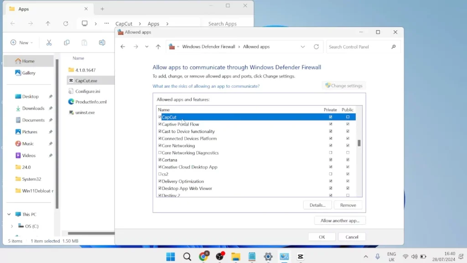Click the allowed apps list scrollbar thumb
Screen dimensions: 467x263
(x=359, y=143)
